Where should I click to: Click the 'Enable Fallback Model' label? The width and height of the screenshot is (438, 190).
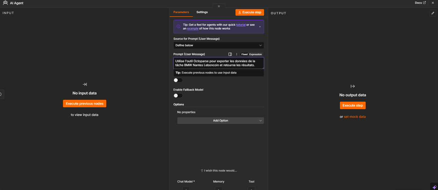(188, 90)
